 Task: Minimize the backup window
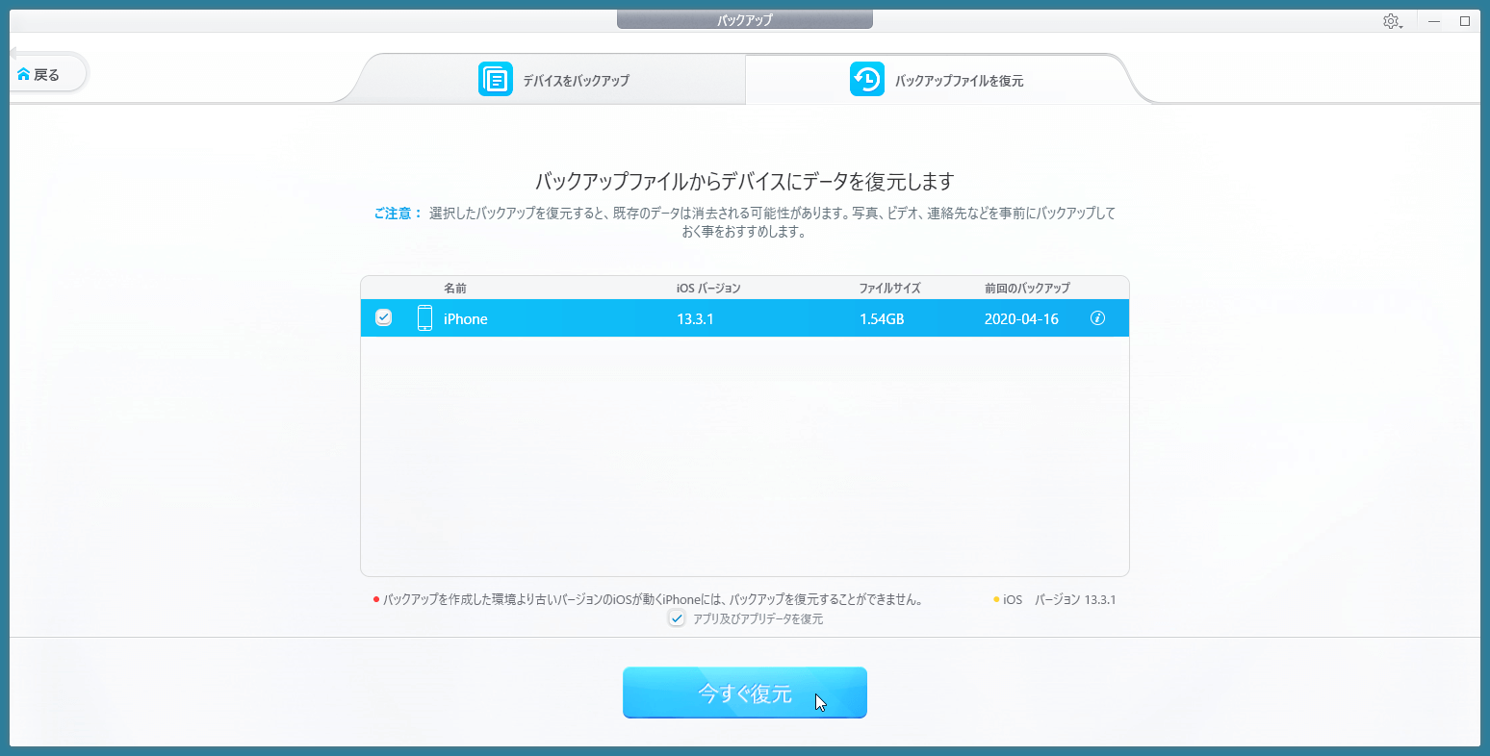[x=1434, y=21]
